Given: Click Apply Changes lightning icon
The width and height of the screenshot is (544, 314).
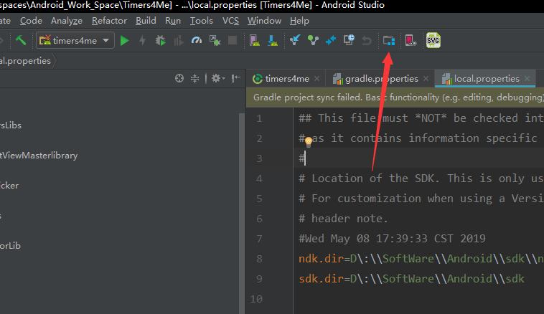Looking at the screenshot, I should pos(142,41).
